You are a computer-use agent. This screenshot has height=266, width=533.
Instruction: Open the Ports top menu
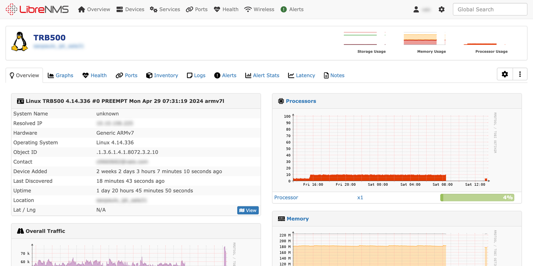click(x=197, y=9)
